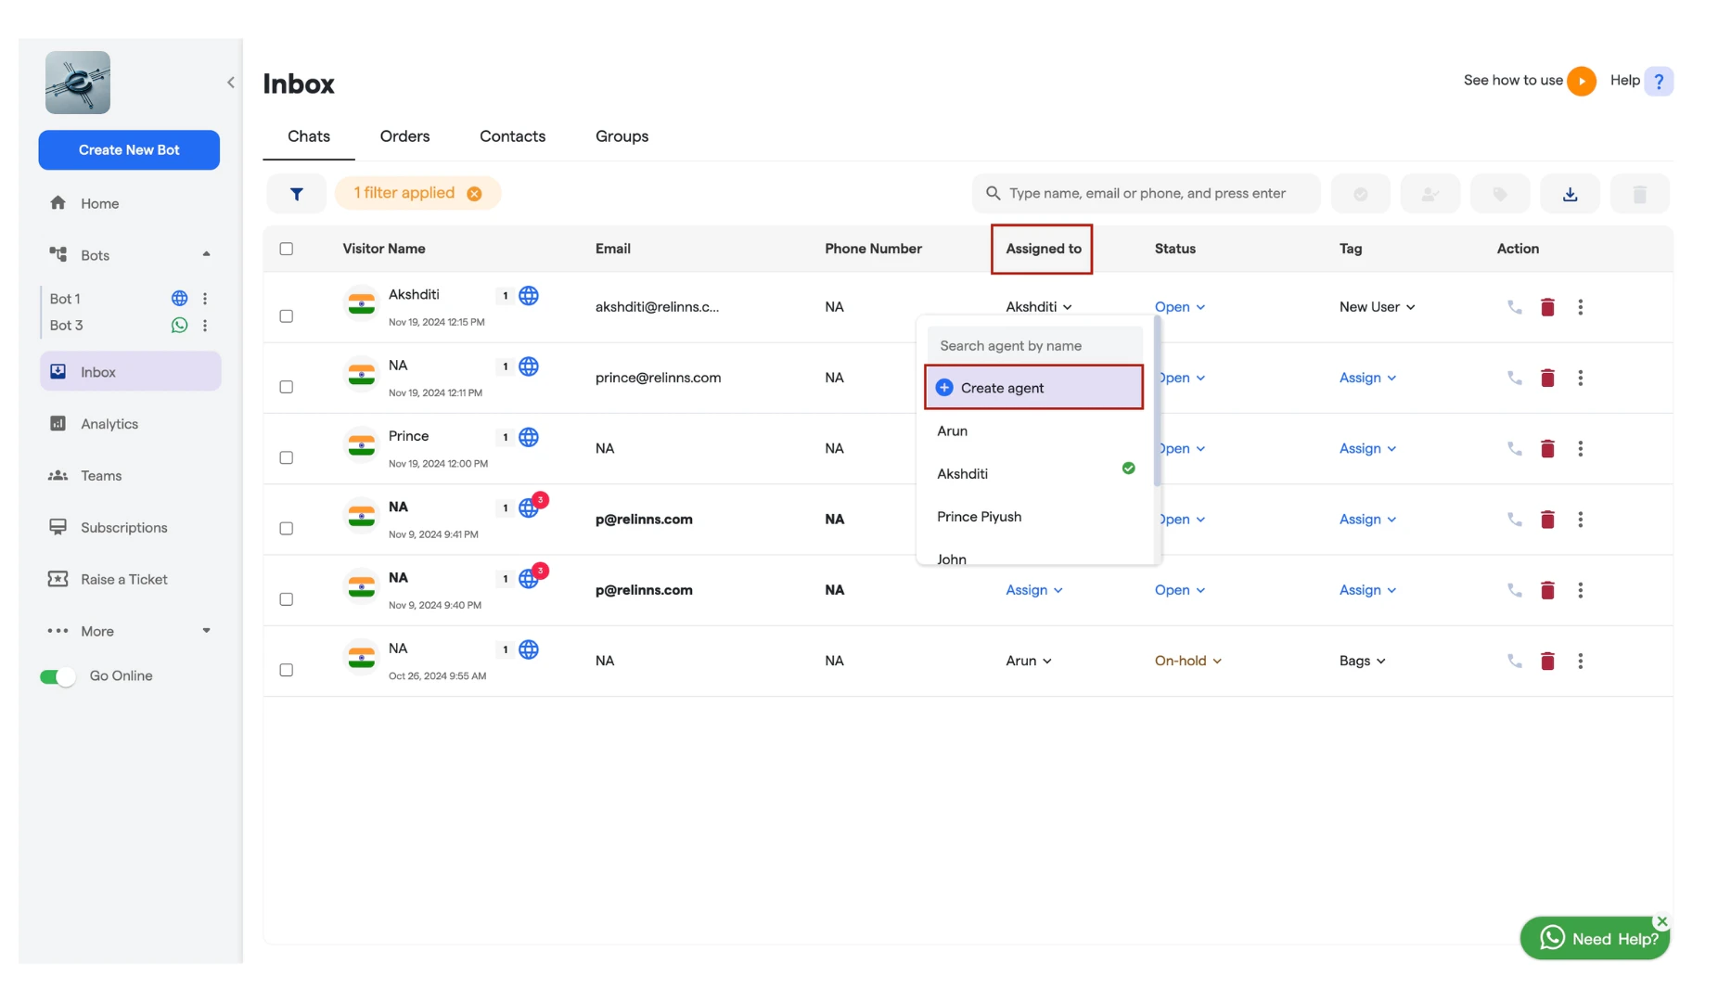Collapse the sidebar with the left arrow
Screen dimensions: 1731x1002
231,83
